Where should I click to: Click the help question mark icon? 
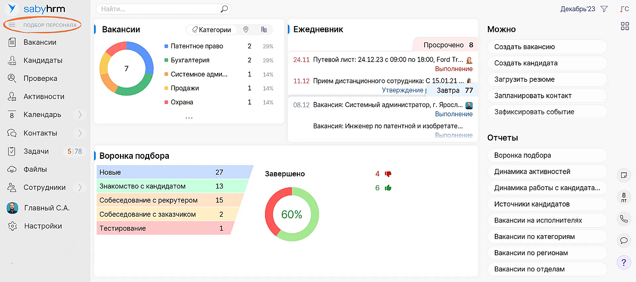pyautogui.click(x=624, y=262)
